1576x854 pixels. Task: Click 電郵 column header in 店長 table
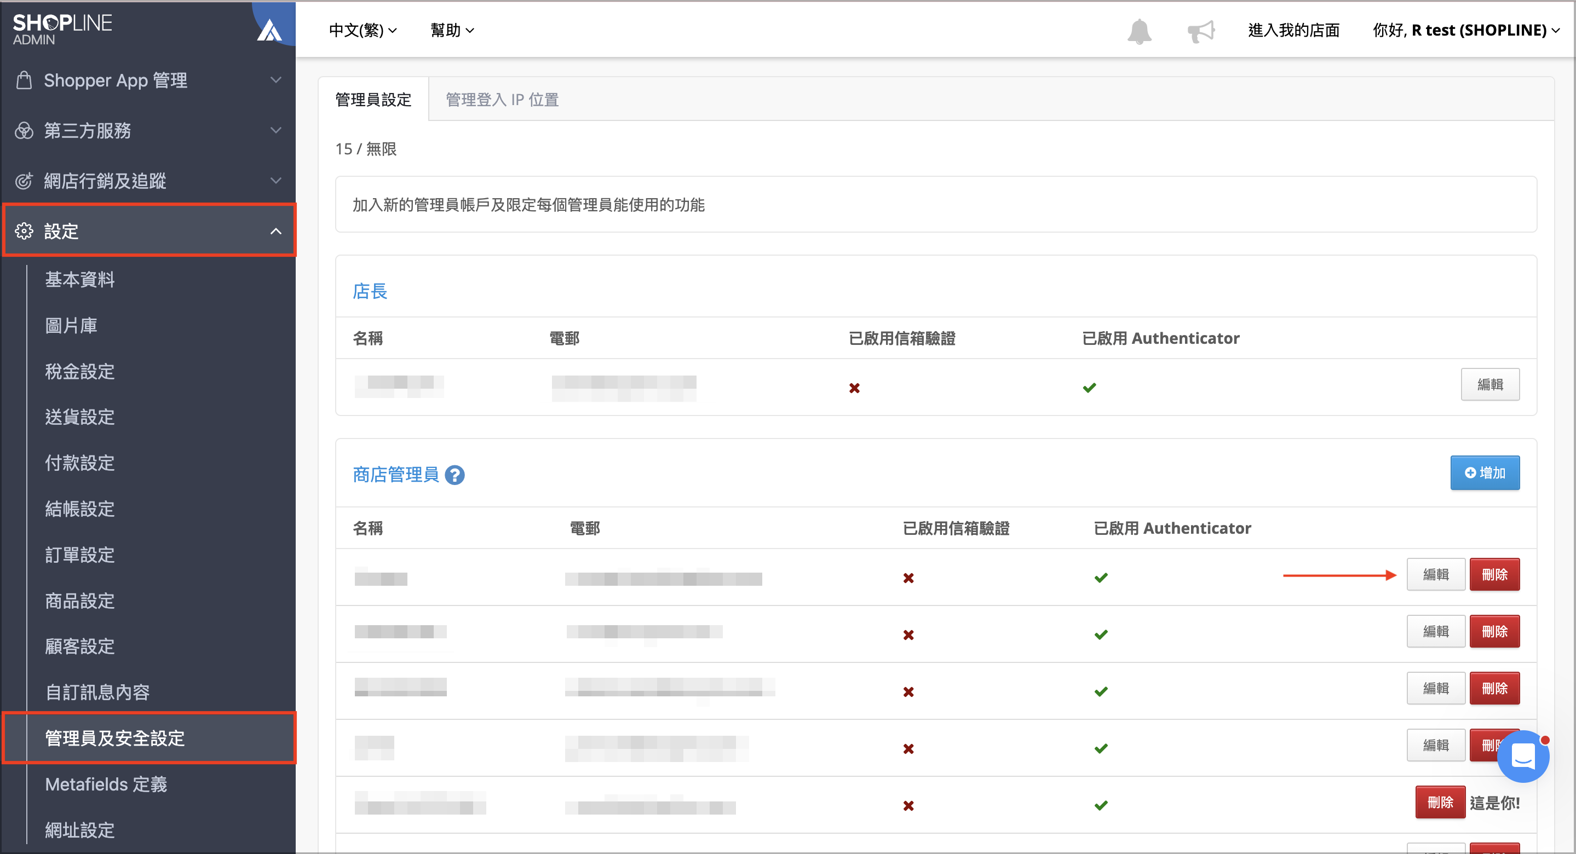[x=564, y=338]
